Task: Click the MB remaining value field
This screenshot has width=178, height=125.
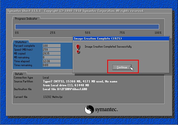Action: click(51, 57)
